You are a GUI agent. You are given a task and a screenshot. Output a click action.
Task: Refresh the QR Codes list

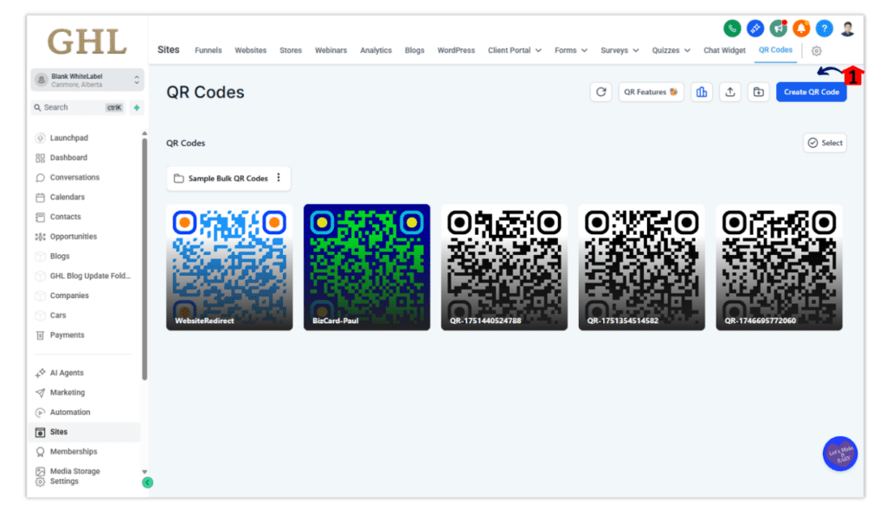pos(601,92)
